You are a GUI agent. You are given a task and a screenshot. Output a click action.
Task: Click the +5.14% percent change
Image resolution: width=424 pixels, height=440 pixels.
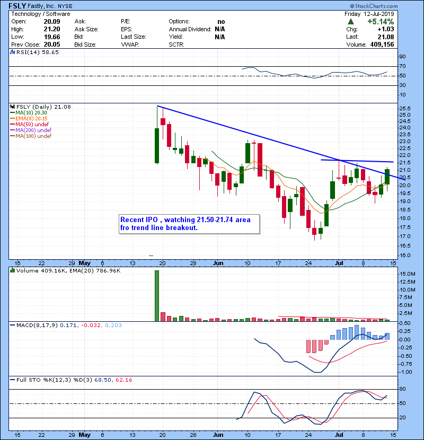[x=381, y=22]
